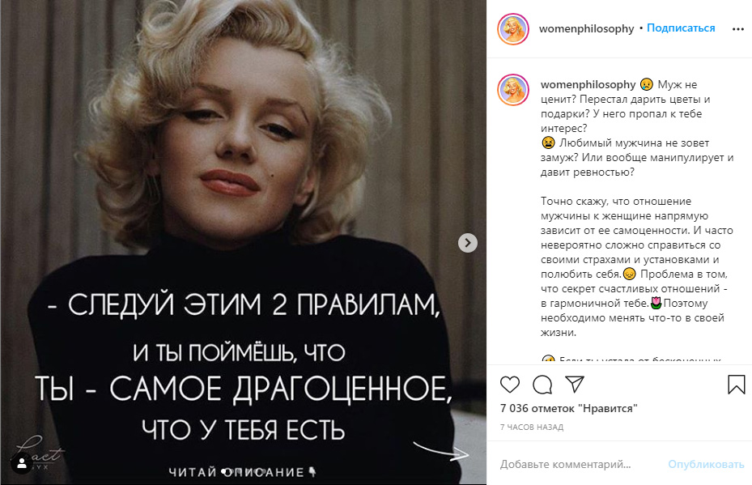Share post with paper plane icon

pyautogui.click(x=575, y=384)
